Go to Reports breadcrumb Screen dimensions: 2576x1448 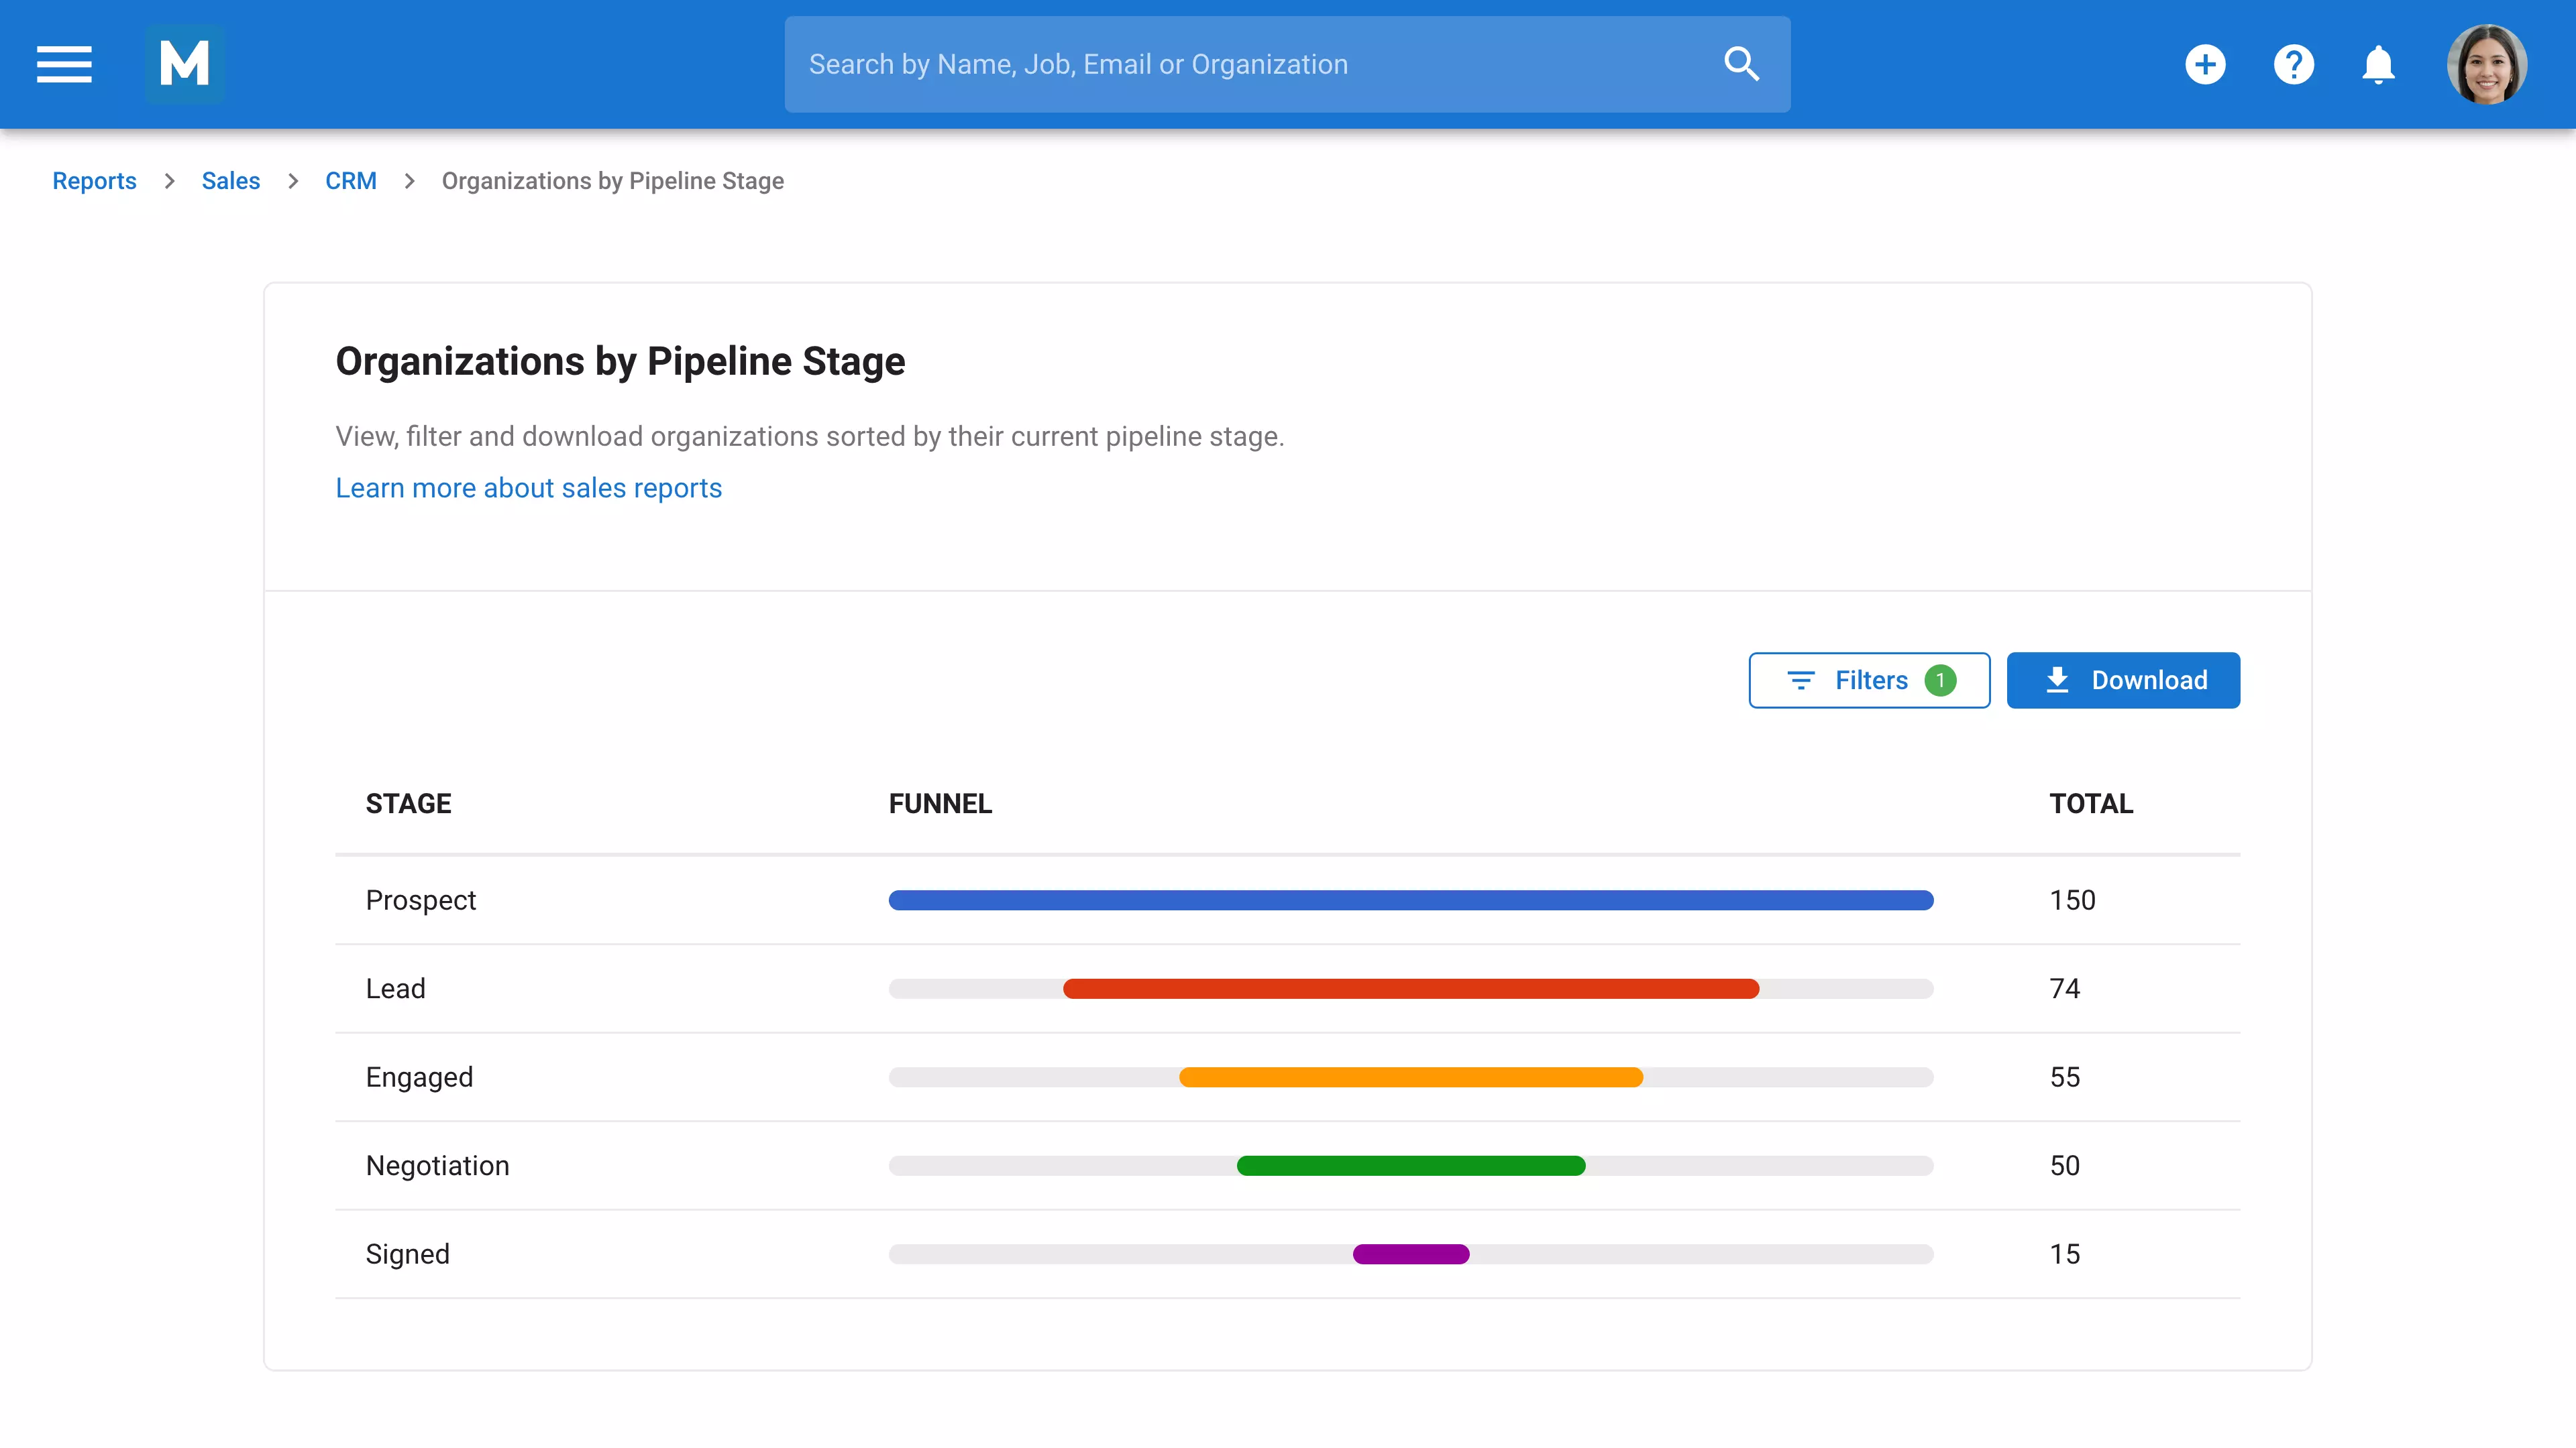94,181
